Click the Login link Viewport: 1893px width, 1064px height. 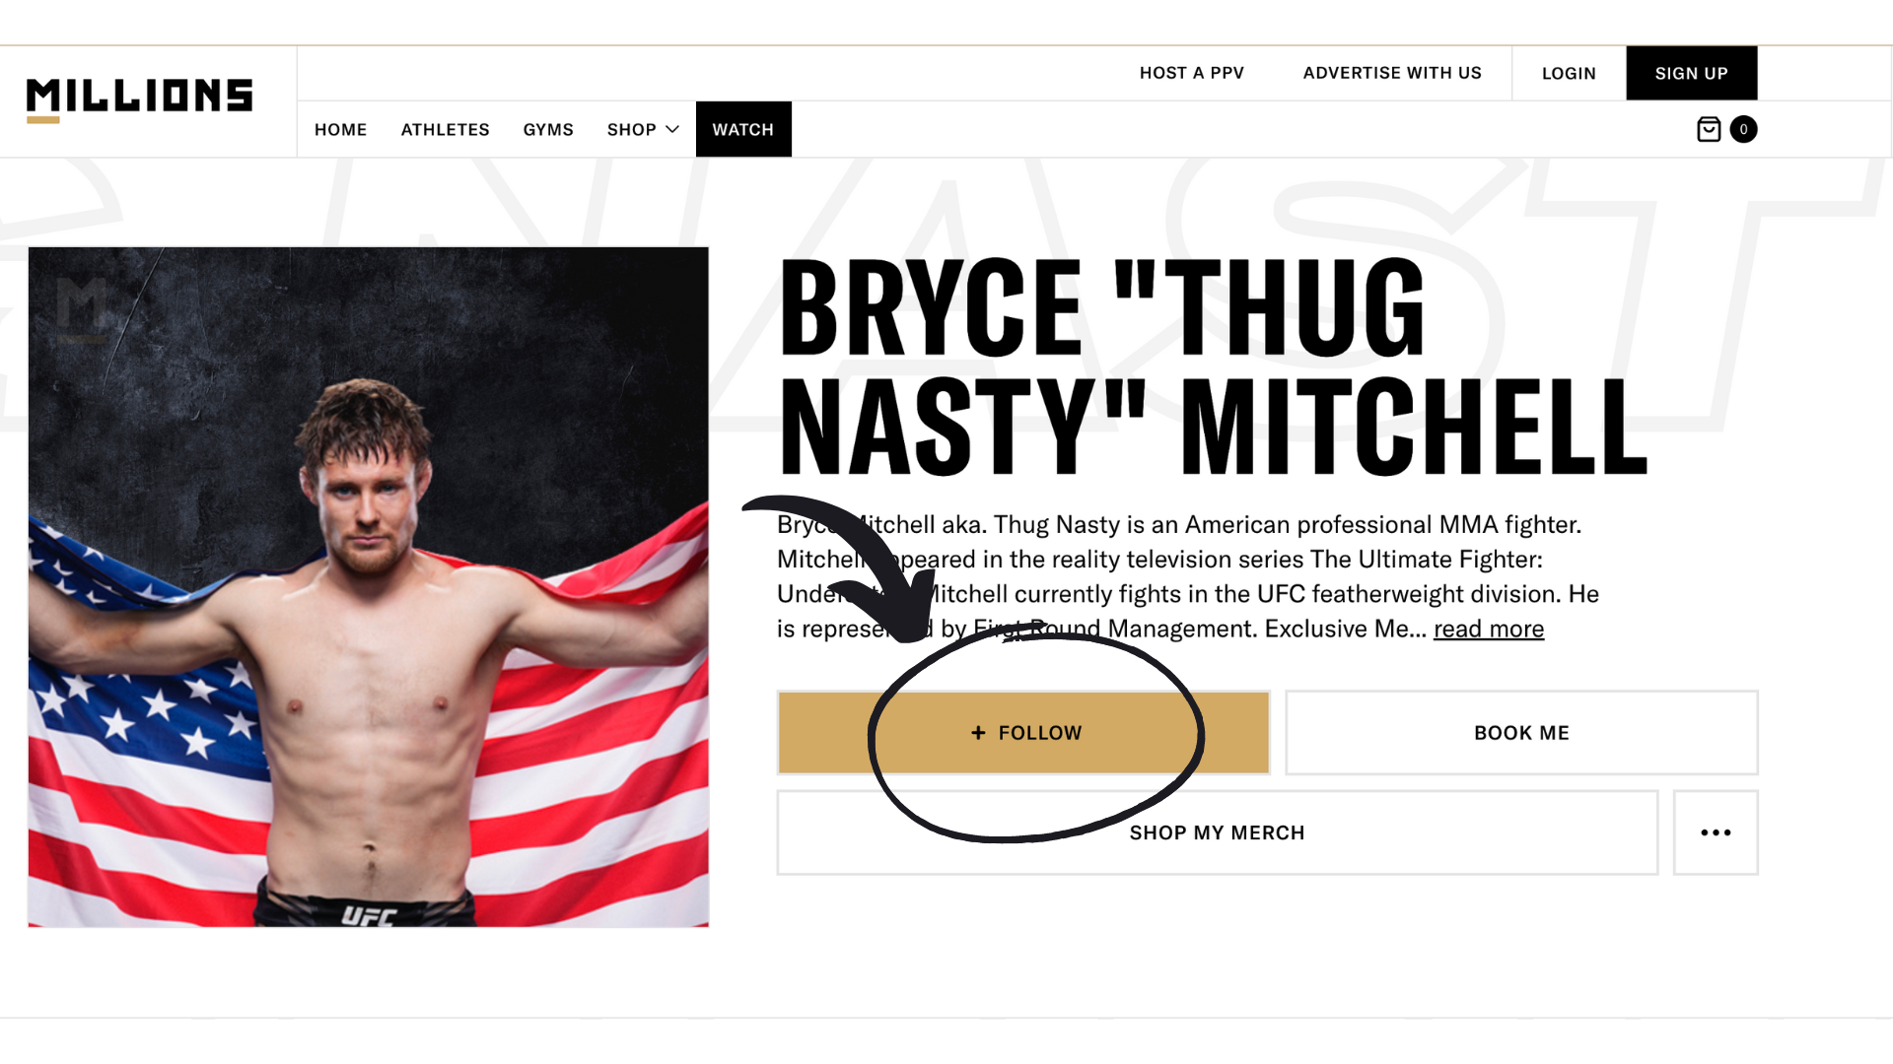[1569, 73]
